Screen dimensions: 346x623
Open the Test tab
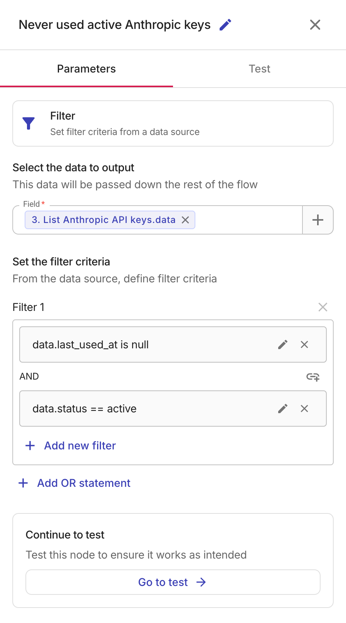259,69
